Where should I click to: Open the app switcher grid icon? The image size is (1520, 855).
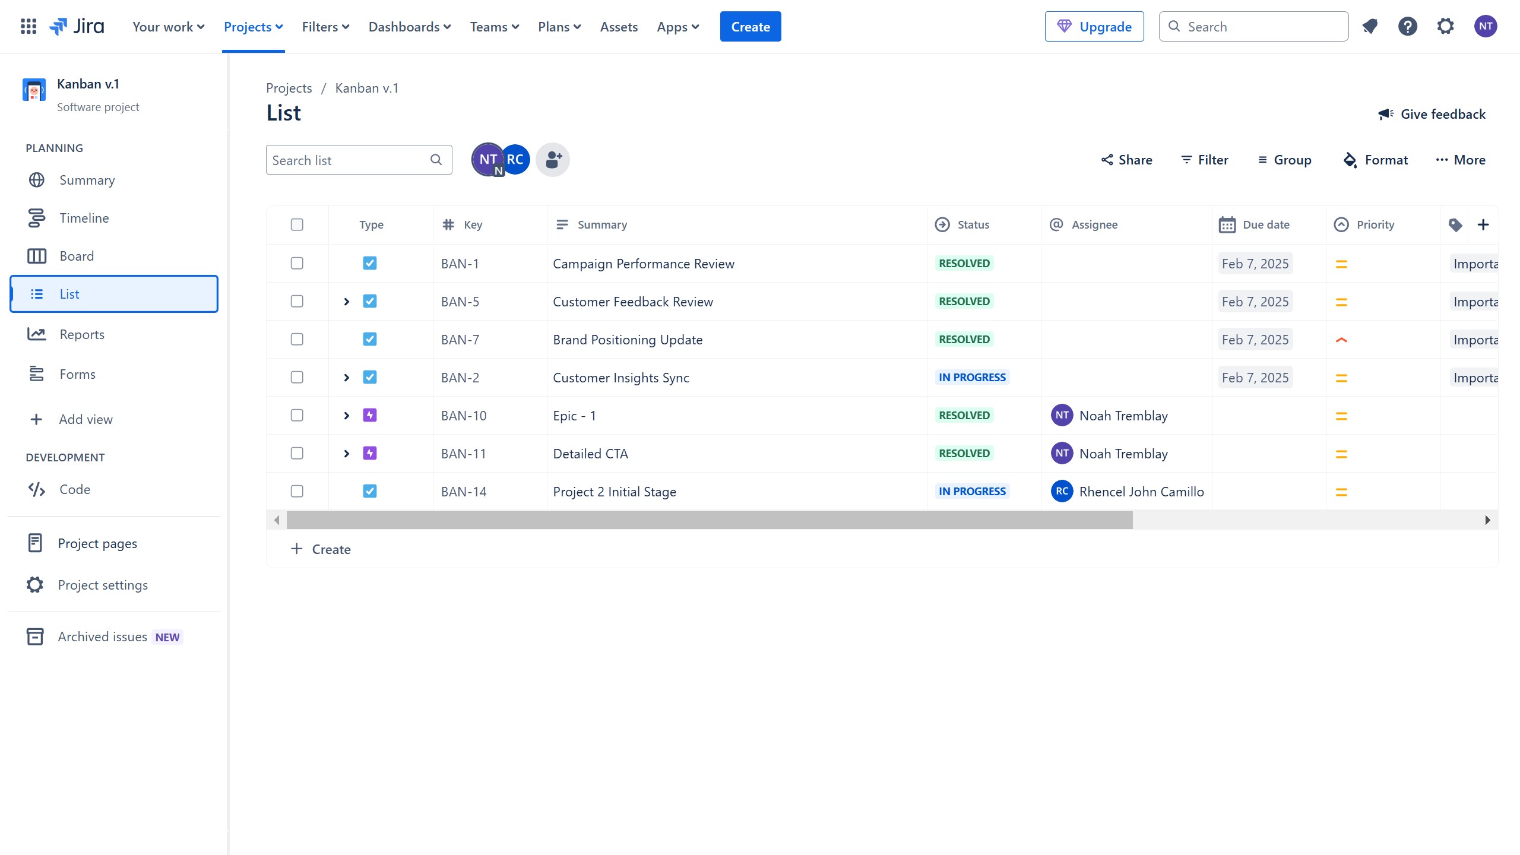(x=28, y=26)
